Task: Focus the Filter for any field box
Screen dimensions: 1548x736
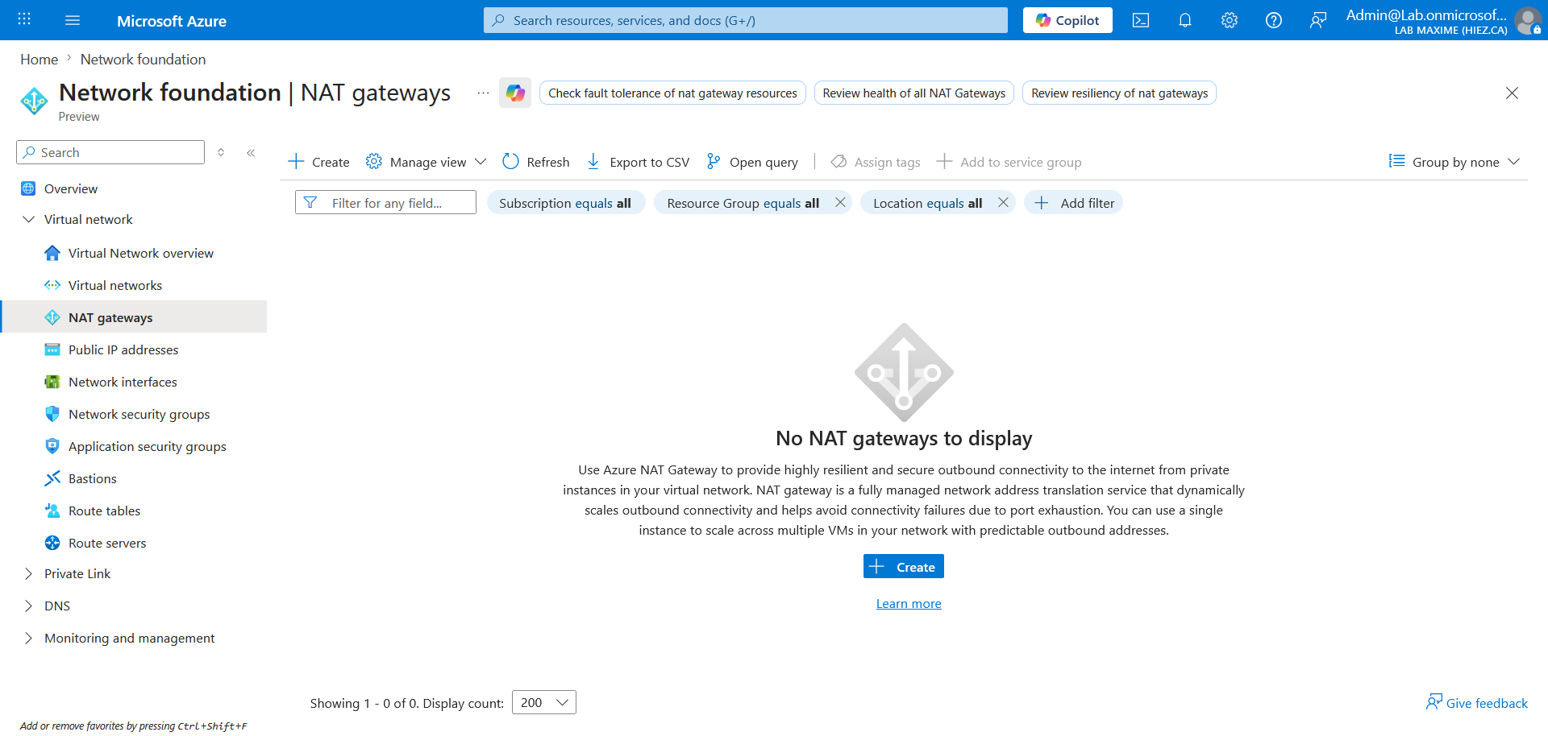Action: (x=385, y=202)
